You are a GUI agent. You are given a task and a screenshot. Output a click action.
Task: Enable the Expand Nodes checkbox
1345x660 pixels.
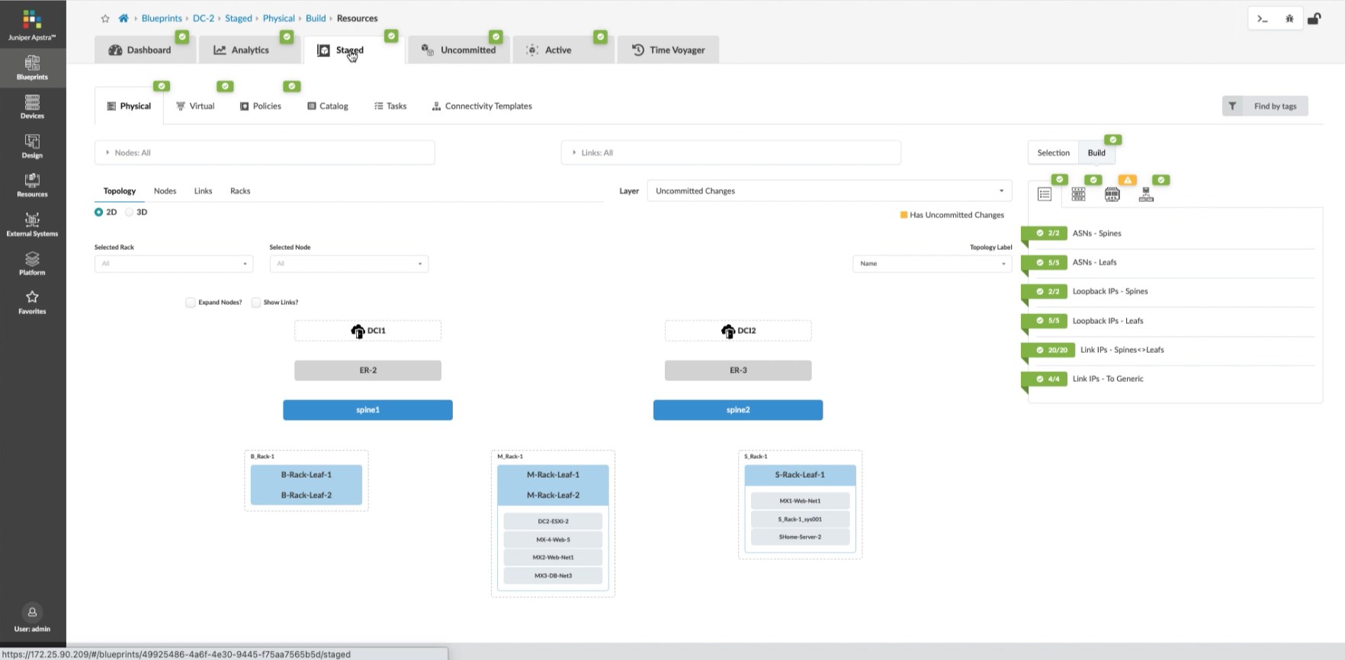(x=191, y=303)
